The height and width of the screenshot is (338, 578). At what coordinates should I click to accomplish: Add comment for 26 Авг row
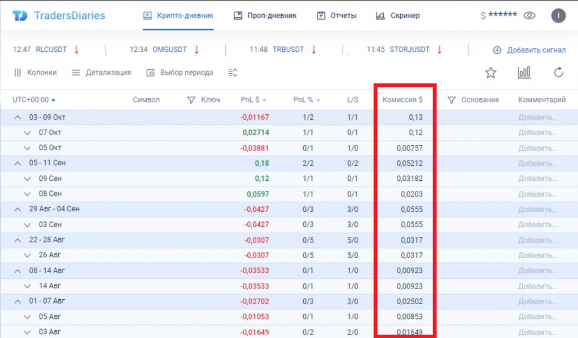point(537,255)
